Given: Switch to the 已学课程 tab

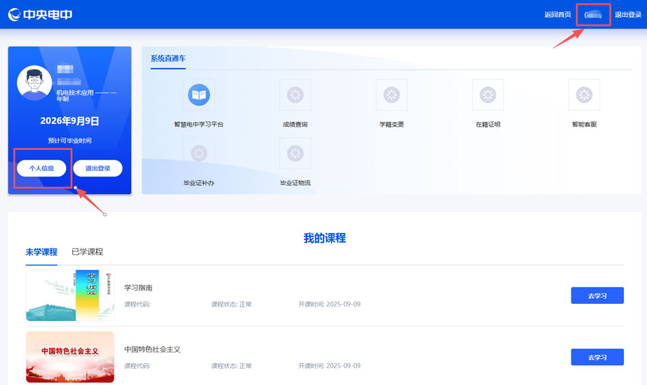Looking at the screenshot, I should click(x=87, y=251).
